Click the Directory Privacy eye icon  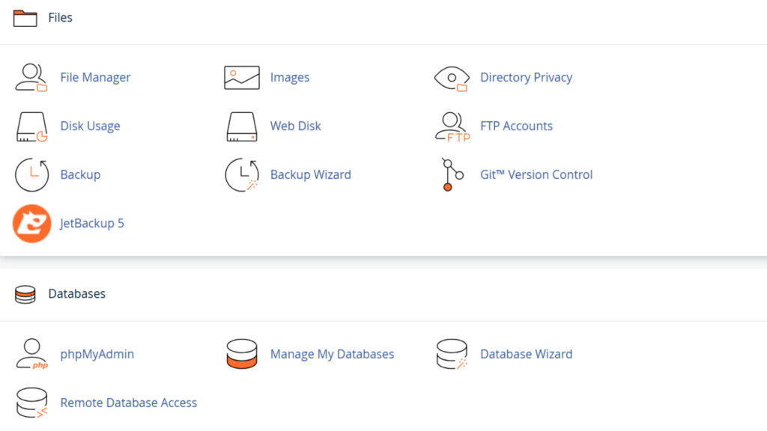[452, 78]
